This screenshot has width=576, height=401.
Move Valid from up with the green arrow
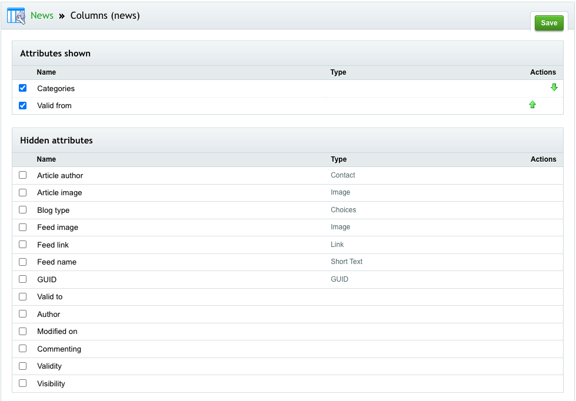[x=532, y=105]
